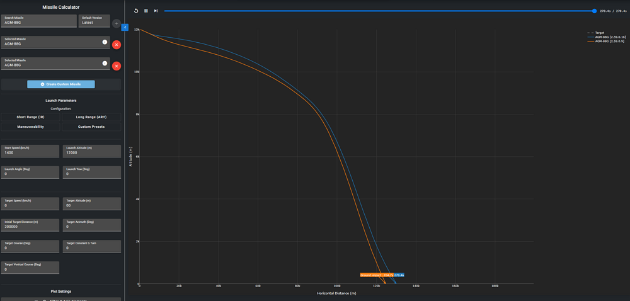Click the Target Course (Deg) field
Viewport: 630px width, 301px height.
point(30,246)
